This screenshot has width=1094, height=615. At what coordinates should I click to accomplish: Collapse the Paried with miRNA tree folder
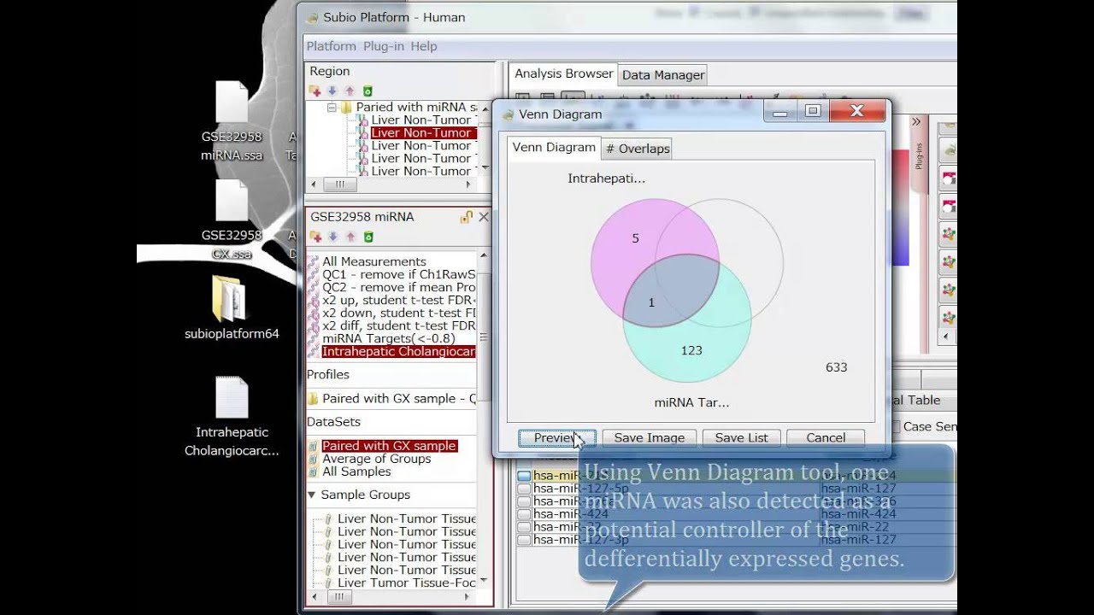pyautogui.click(x=332, y=108)
